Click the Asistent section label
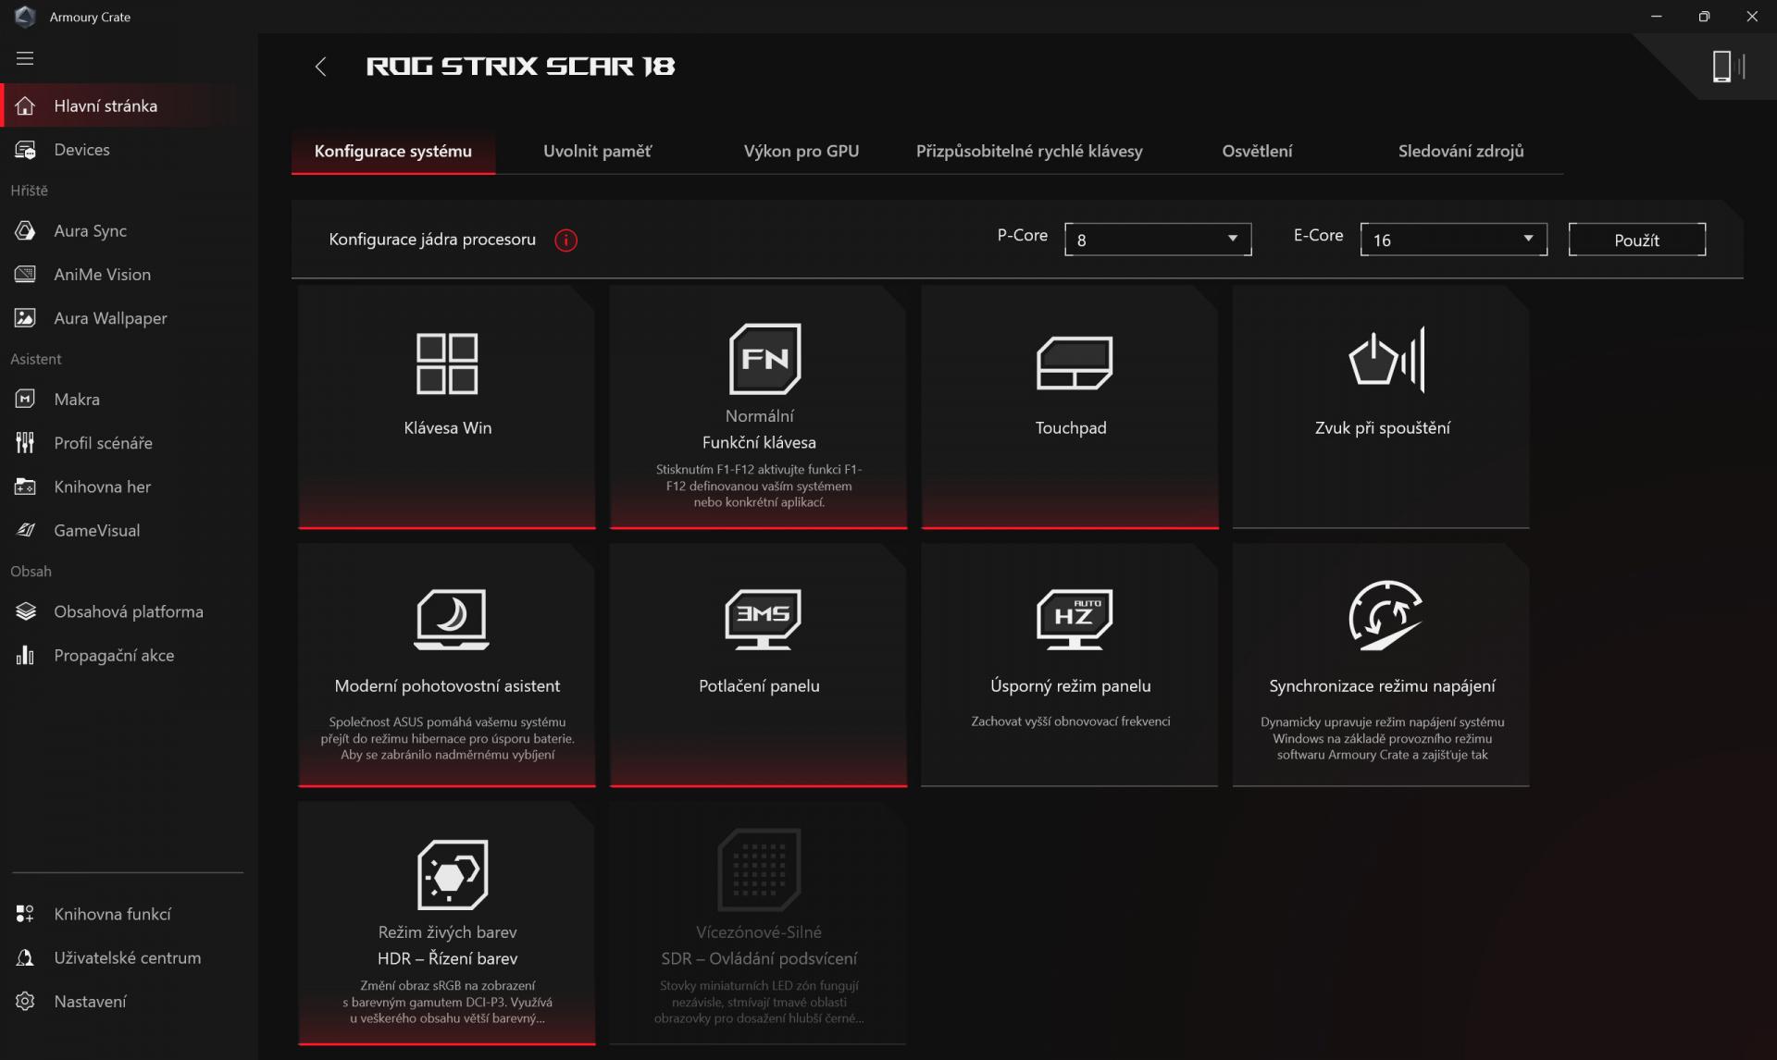 click(x=36, y=359)
